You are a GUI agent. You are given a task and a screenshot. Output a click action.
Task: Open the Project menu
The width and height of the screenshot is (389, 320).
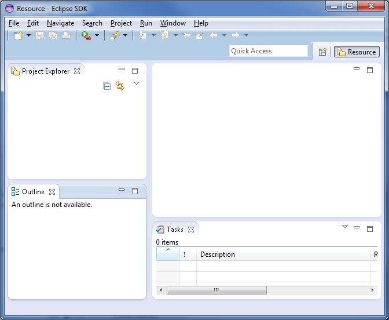pyautogui.click(x=121, y=23)
